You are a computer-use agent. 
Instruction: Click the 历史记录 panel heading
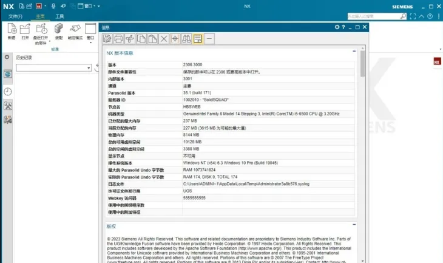[24, 58]
